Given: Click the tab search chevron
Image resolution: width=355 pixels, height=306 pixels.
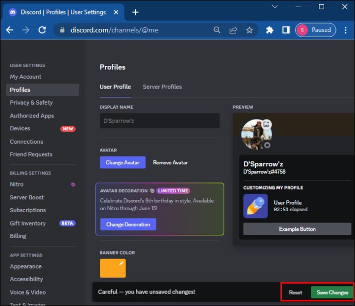Looking at the screenshot, I should pos(275,7).
